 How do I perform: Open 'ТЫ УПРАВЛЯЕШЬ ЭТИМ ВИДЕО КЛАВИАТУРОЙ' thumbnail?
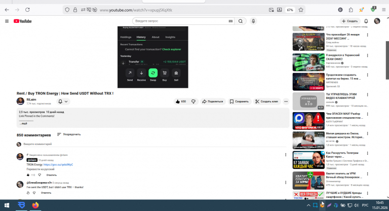click(x=308, y=101)
